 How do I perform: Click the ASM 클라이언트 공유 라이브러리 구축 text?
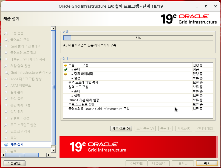click(x=90, y=45)
